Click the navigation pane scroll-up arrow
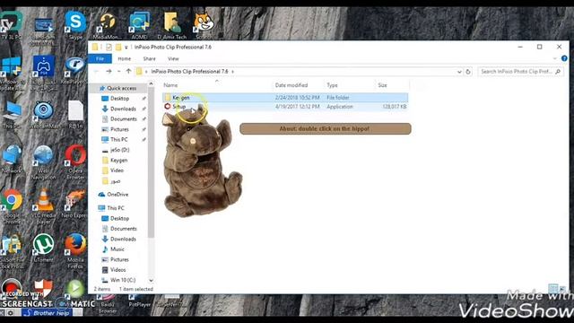This screenshot has width=574, height=323. coord(151,84)
